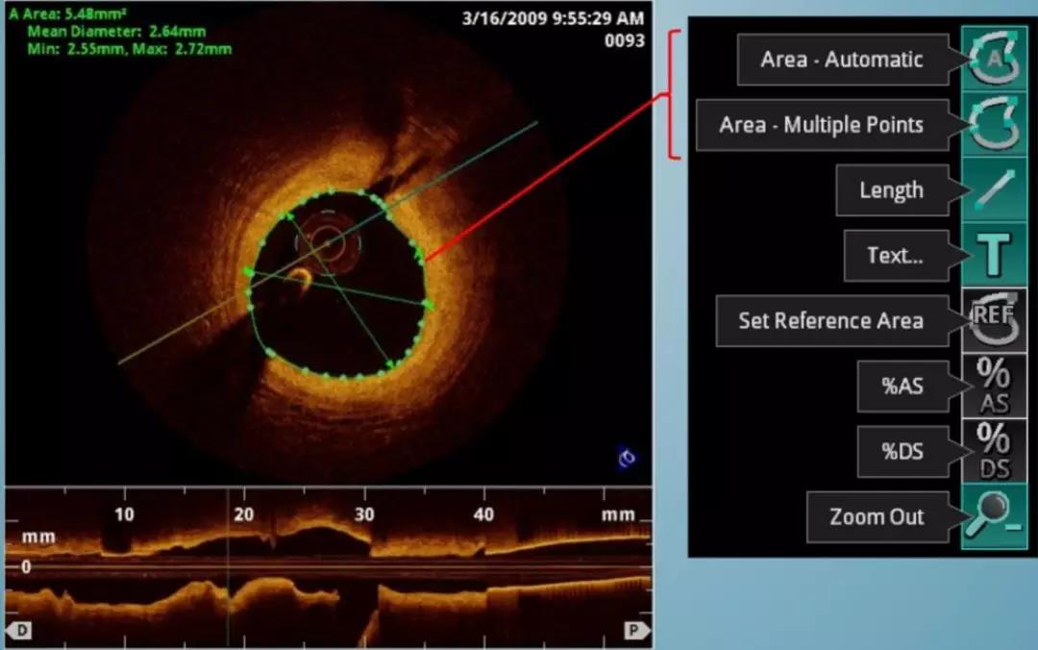Click the frame number 0093
This screenshot has height=650, width=1038.
[x=624, y=41]
